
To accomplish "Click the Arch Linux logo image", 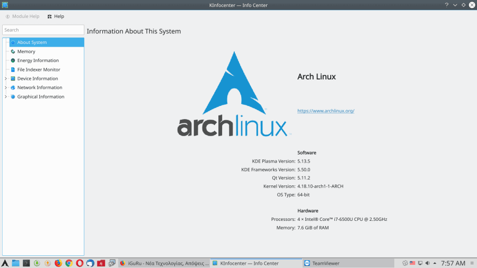I will [234, 94].
